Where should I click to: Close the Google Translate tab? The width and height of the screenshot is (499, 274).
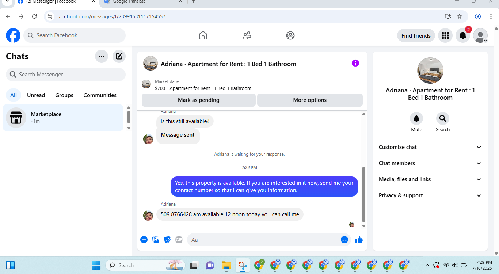point(180,1)
